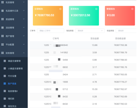The height and width of the screenshot is (108, 137).
Task: Click amount 0.28 in table
Action: click(x=95, y=97)
